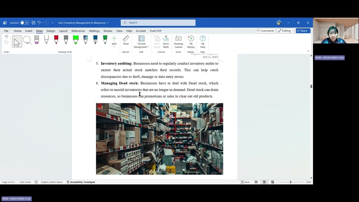Click Ink to Math converter
359x202 pixels.
tap(166, 42)
